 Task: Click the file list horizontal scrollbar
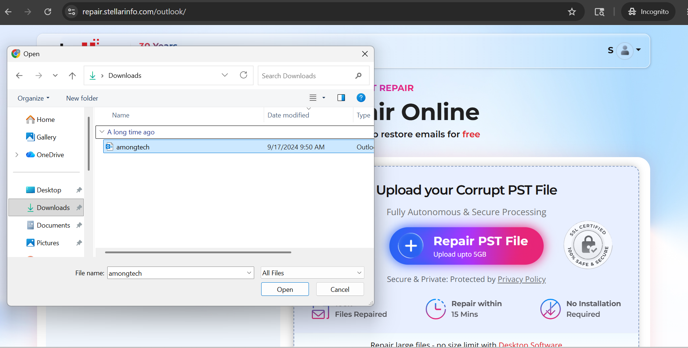click(x=198, y=253)
